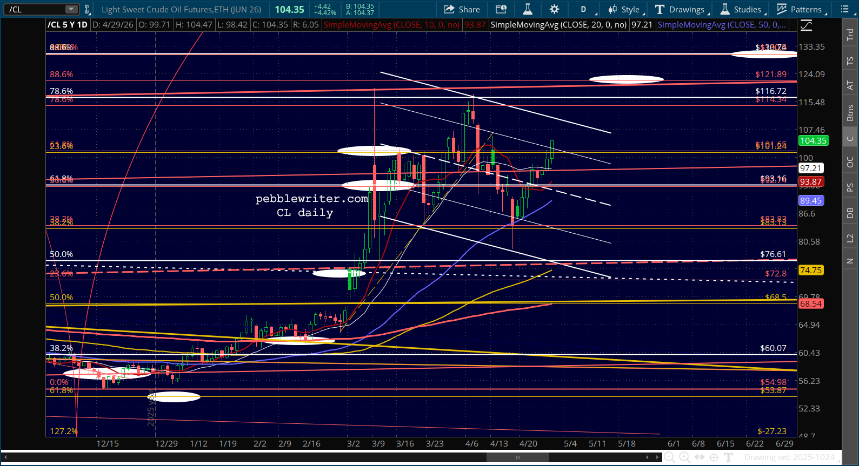The height and width of the screenshot is (466, 859).
Task: Click the 12/15 date on the time axis
Action: [x=108, y=444]
